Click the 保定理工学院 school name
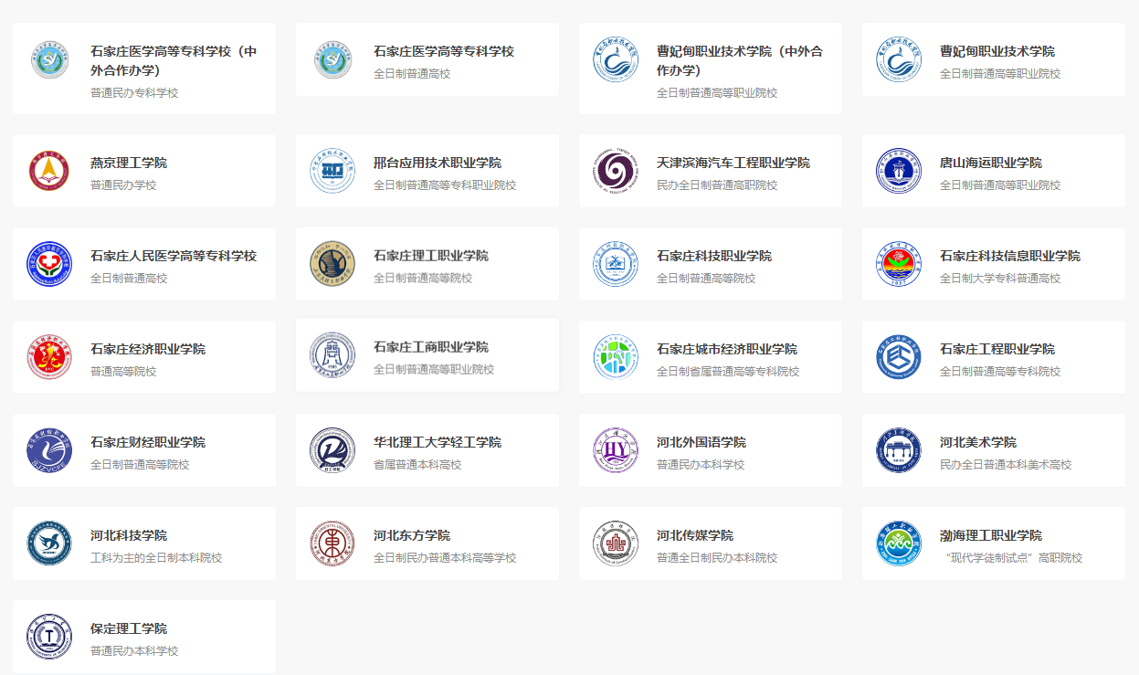Image resolution: width=1139 pixels, height=675 pixels. point(129,628)
